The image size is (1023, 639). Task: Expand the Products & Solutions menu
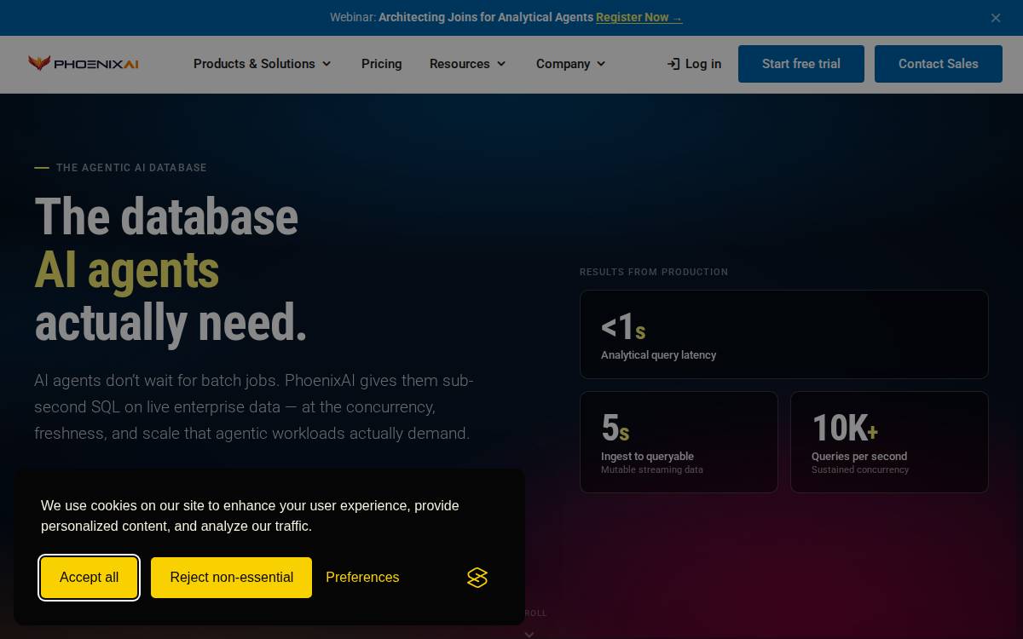263,64
